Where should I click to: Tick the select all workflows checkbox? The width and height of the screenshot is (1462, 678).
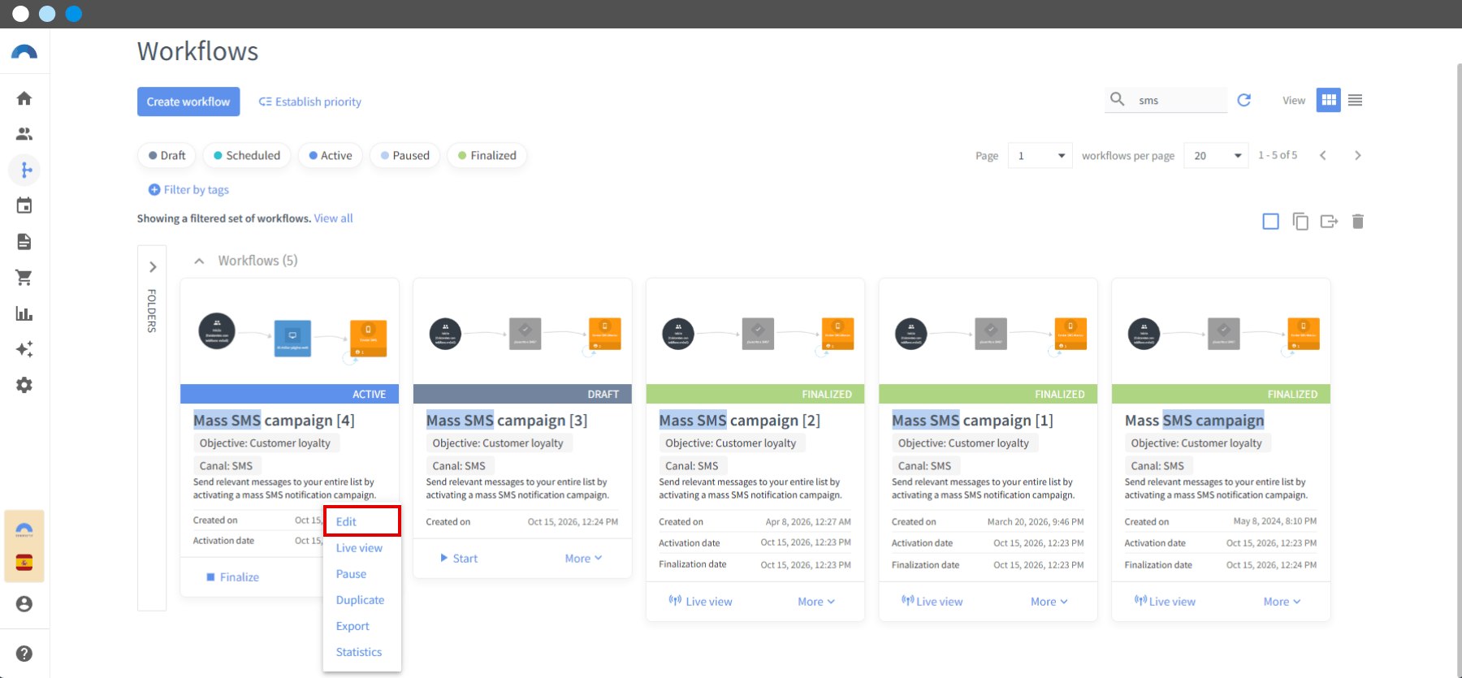pos(1270,221)
